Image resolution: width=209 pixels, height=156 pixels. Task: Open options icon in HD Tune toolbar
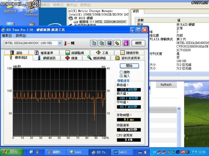[117, 43]
